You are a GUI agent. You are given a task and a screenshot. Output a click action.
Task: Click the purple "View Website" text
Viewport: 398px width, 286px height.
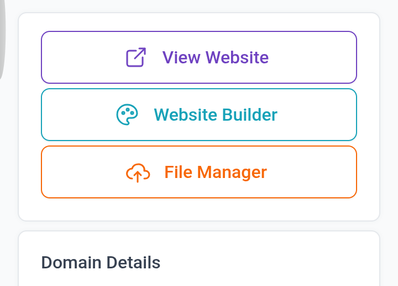[x=216, y=57]
